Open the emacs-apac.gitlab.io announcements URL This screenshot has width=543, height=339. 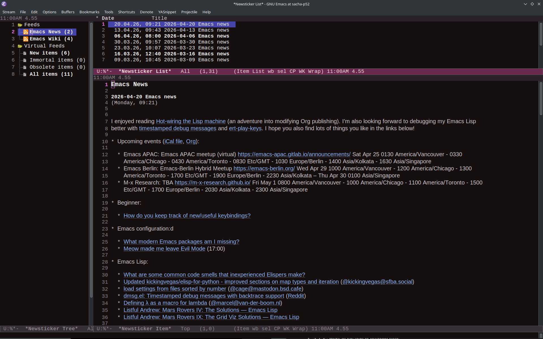(294, 155)
